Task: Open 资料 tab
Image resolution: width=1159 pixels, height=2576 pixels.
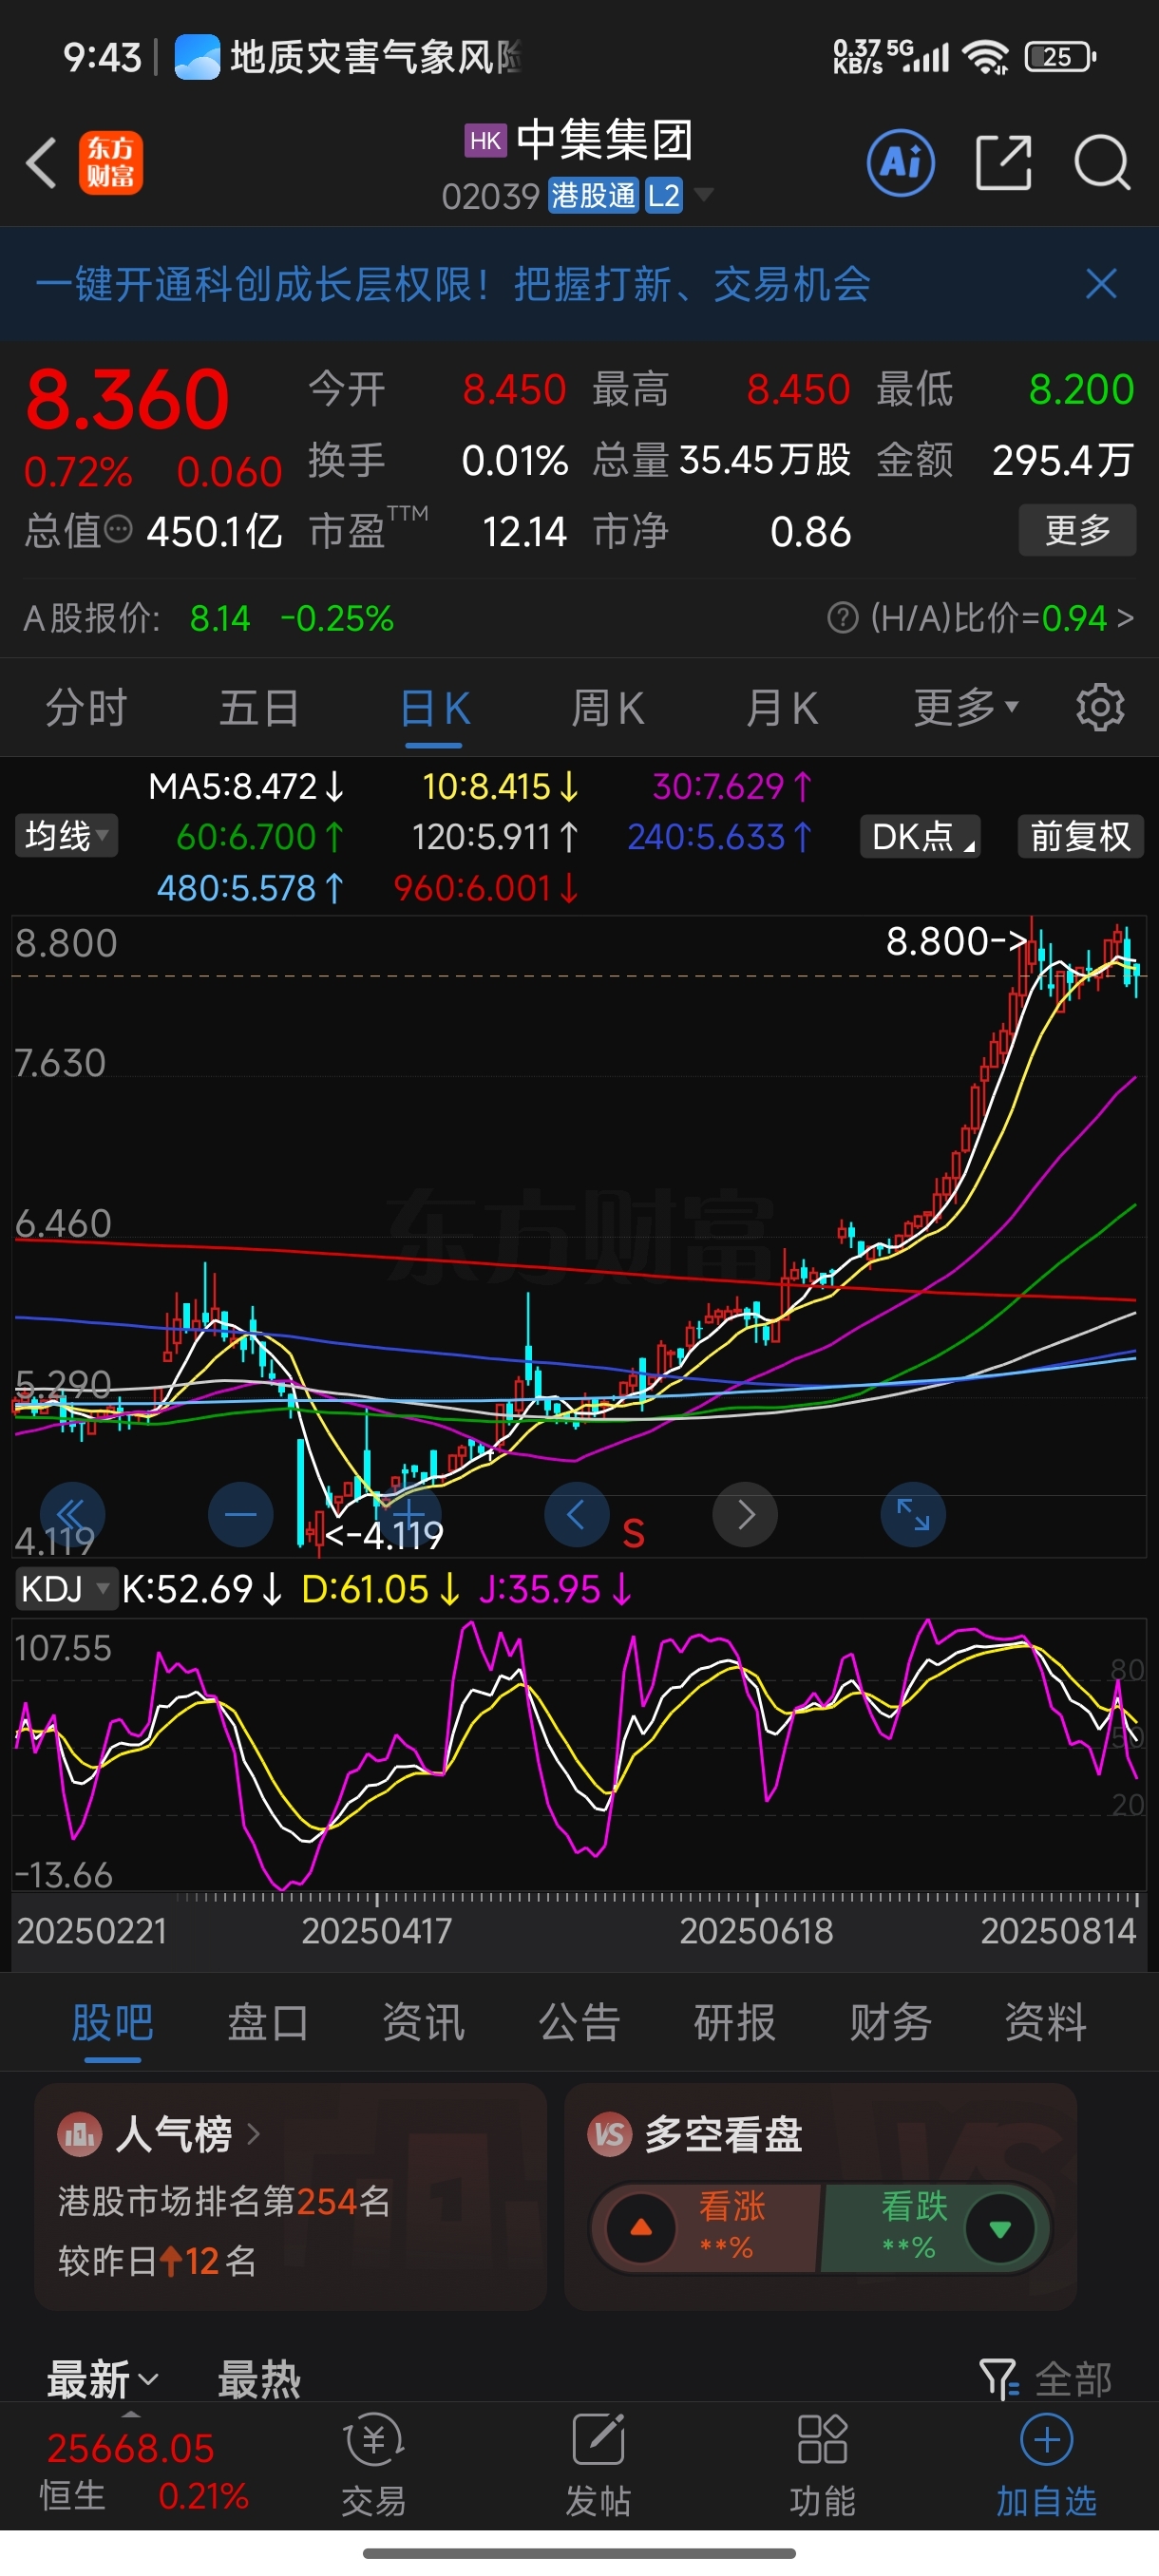Action: tap(1045, 2022)
